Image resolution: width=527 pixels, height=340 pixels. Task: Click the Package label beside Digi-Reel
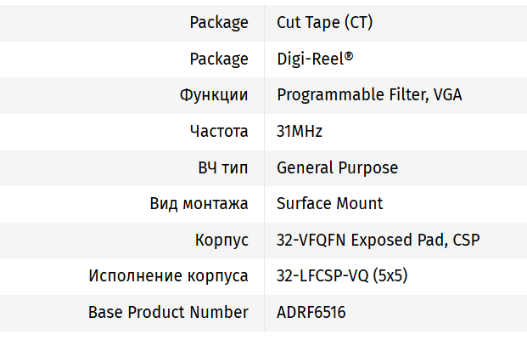[x=218, y=59]
